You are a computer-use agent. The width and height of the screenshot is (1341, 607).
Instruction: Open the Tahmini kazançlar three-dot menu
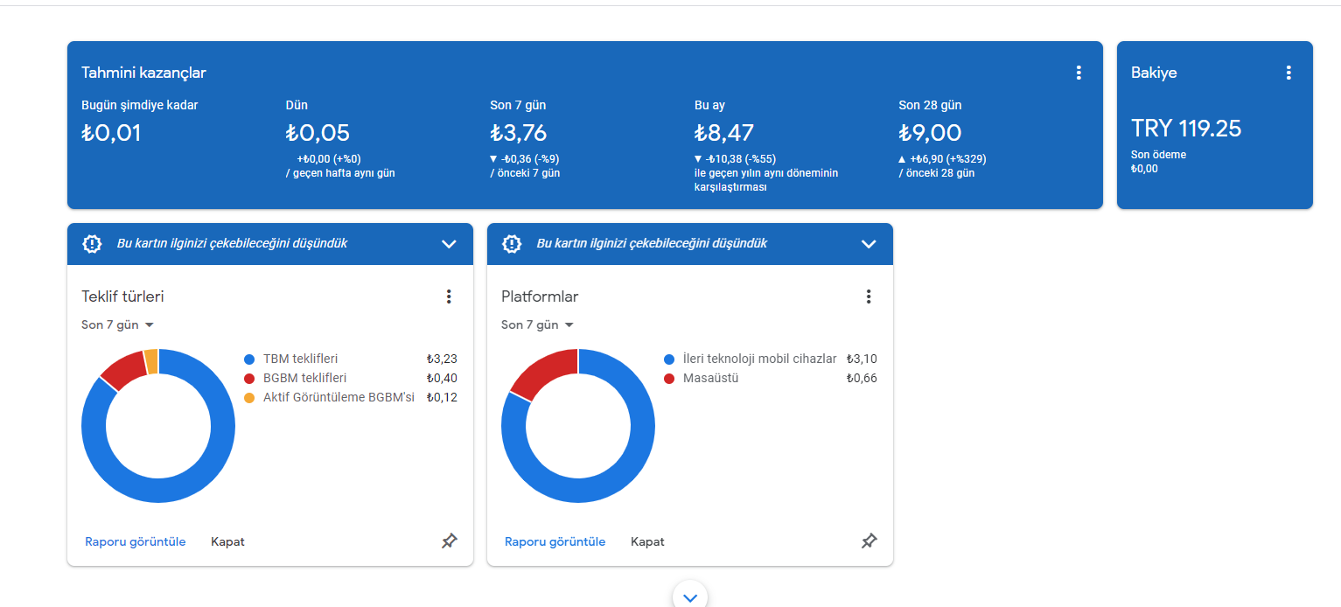[x=1079, y=73]
